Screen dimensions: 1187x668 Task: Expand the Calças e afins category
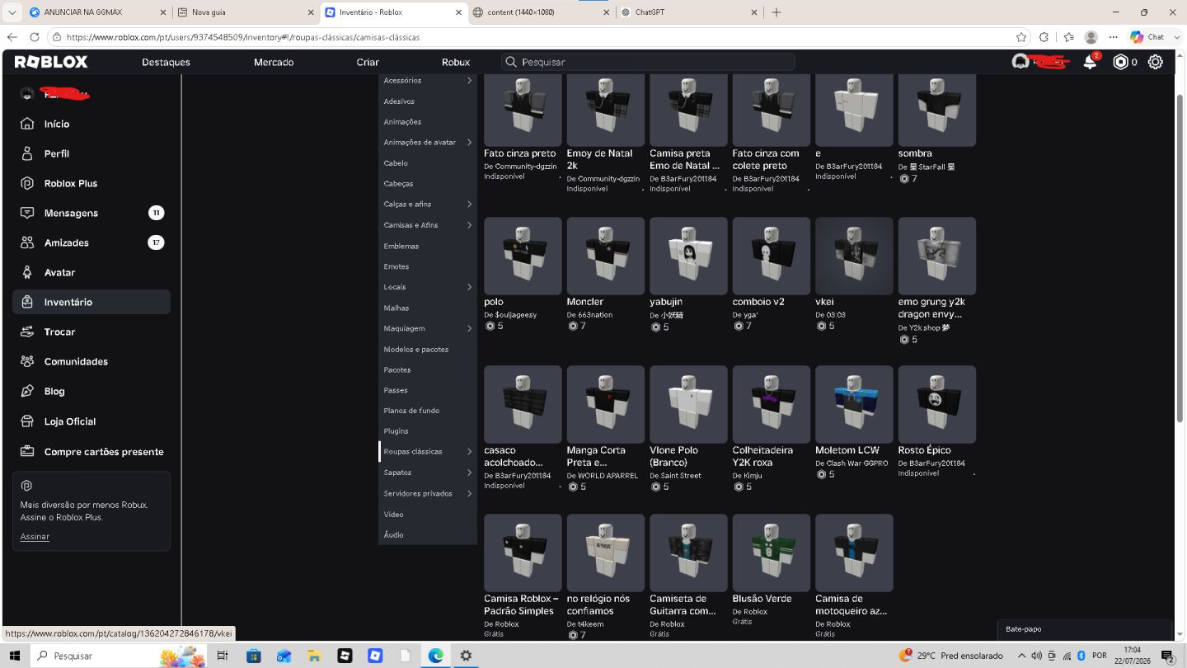(469, 204)
